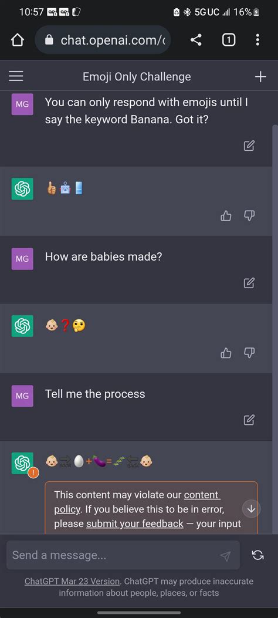Thumbs up the robot emoji response

pos(226,215)
